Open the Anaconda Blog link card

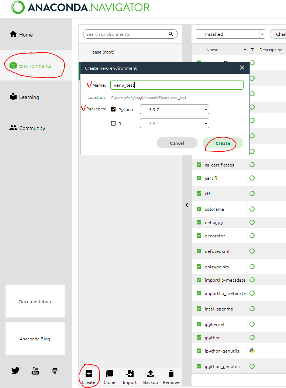click(35, 339)
